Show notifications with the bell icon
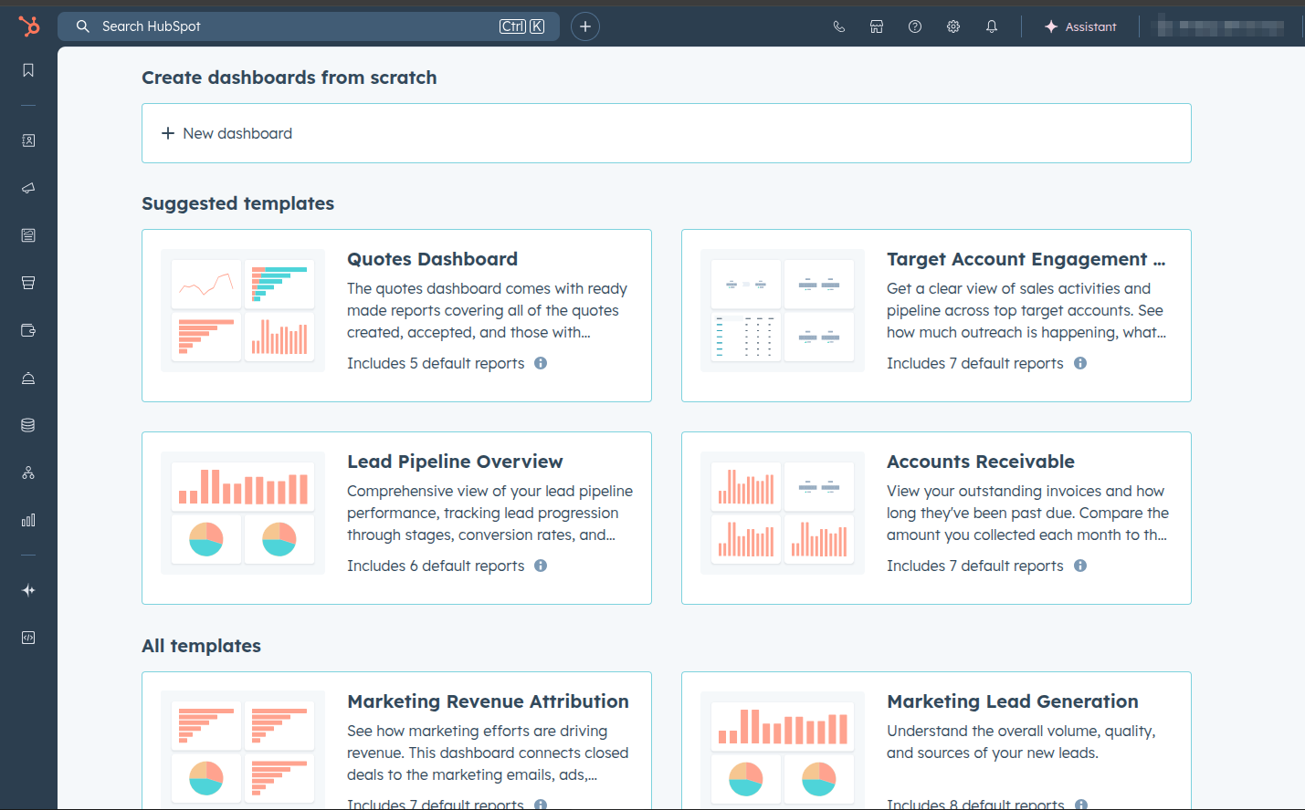This screenshot has width=1305, height=810. tap(992, 26)
